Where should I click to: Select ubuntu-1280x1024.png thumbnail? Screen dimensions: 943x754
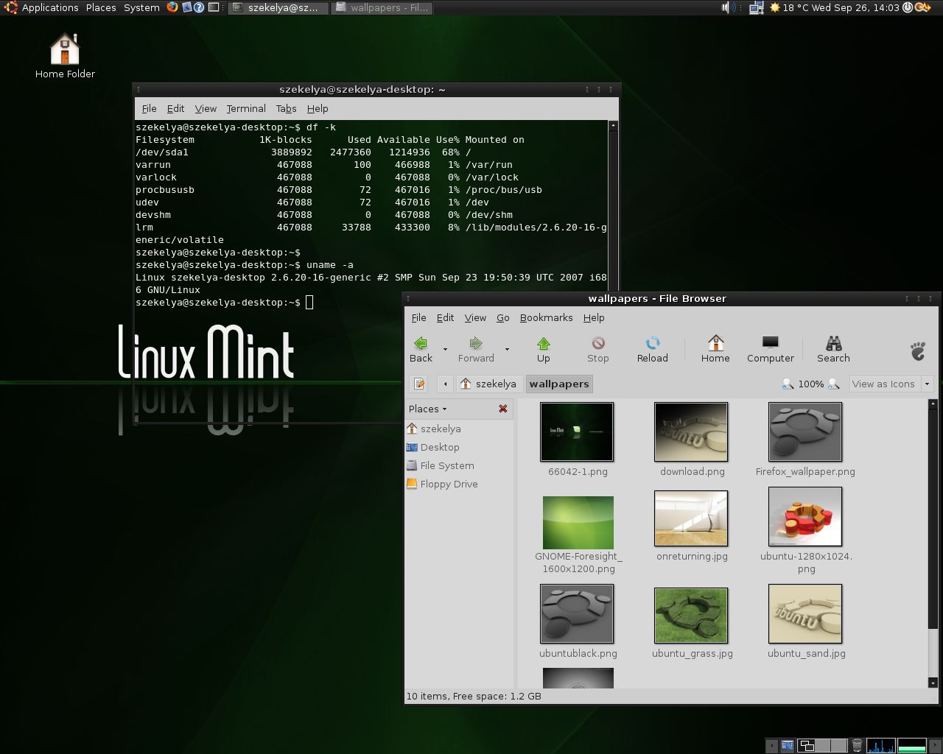pos(805,517)
